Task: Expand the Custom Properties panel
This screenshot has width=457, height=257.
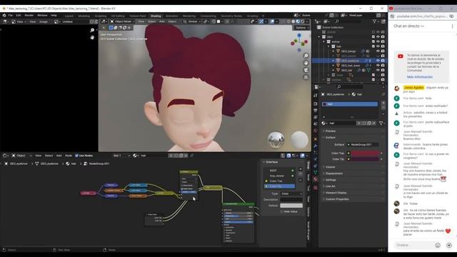Action: pyautogui.click(x=337, y=199)
